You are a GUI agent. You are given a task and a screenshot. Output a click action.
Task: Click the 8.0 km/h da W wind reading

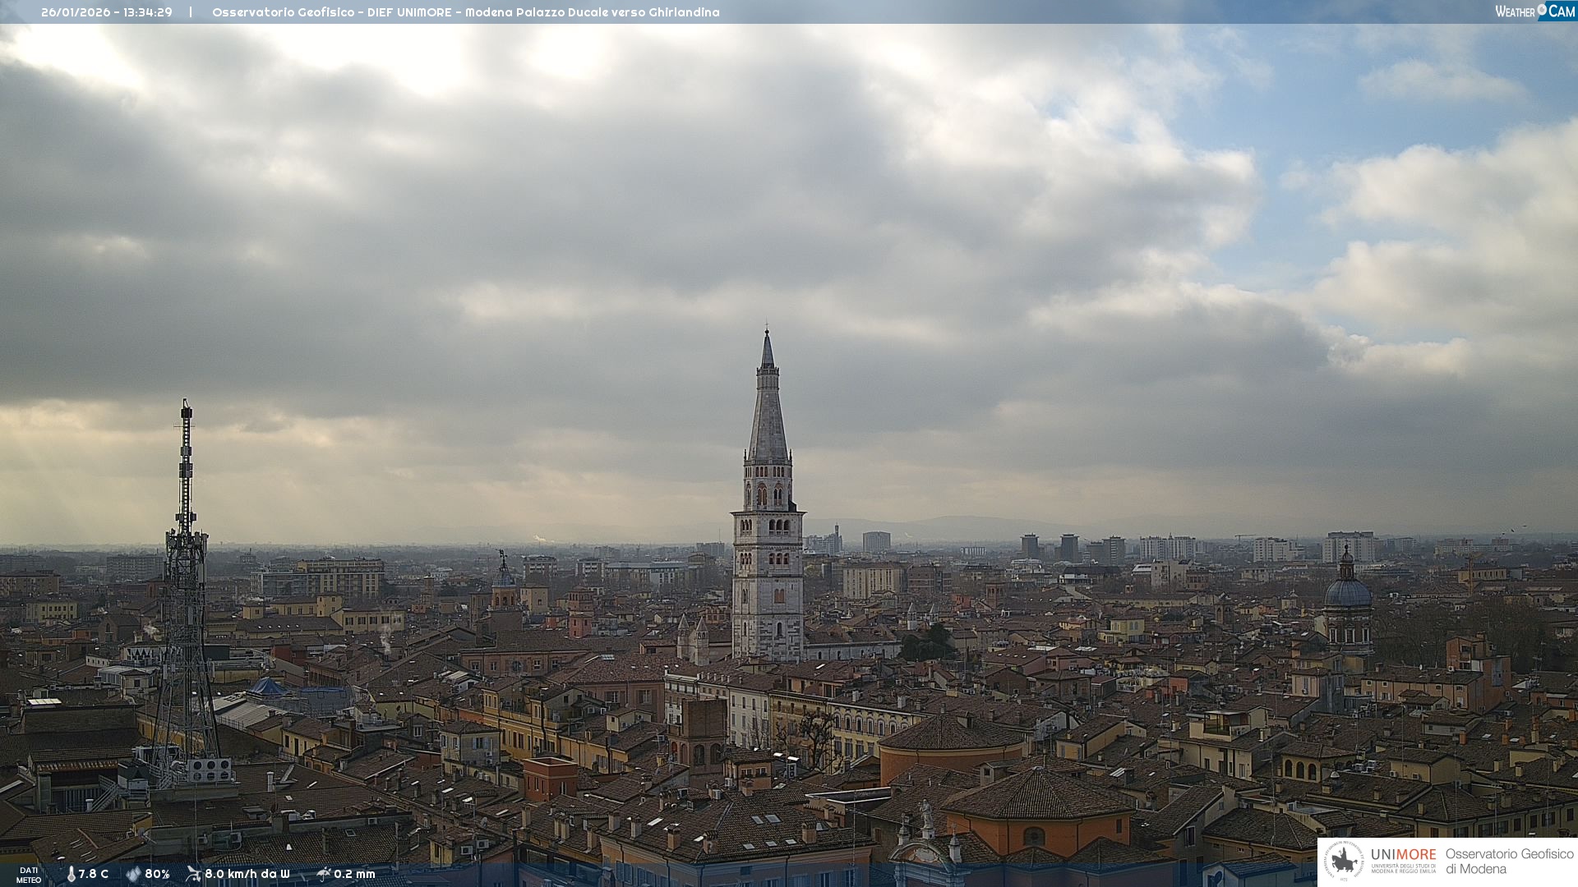click(x=247, y=874)
